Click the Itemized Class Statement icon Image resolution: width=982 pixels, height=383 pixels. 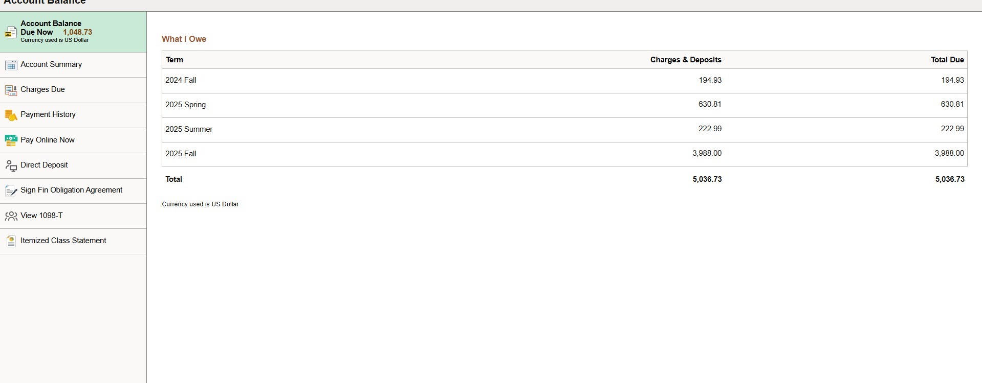[11, 241]
